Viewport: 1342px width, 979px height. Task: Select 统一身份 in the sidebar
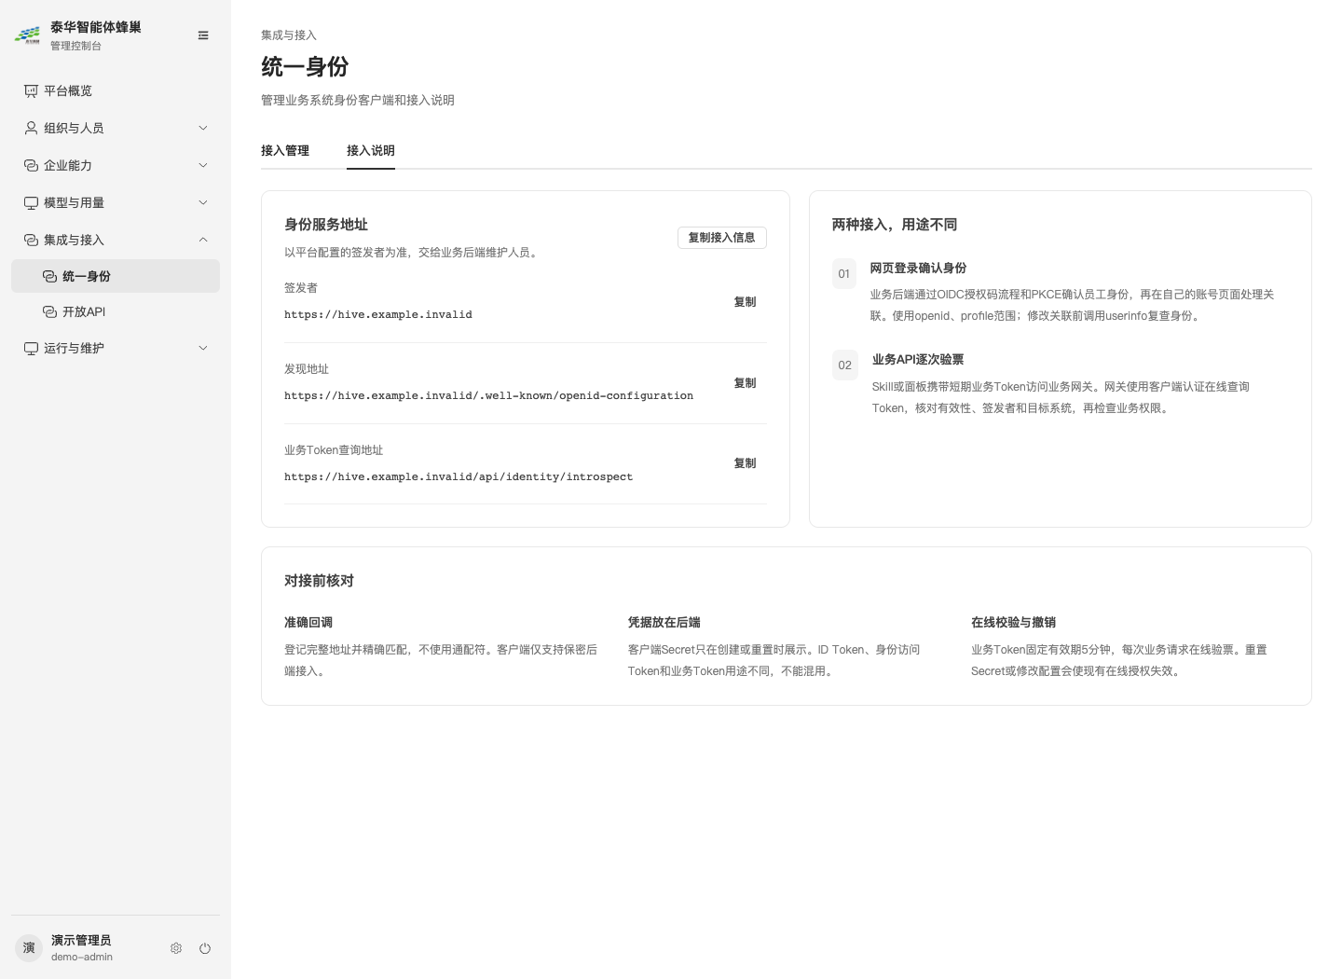[116, 276]
